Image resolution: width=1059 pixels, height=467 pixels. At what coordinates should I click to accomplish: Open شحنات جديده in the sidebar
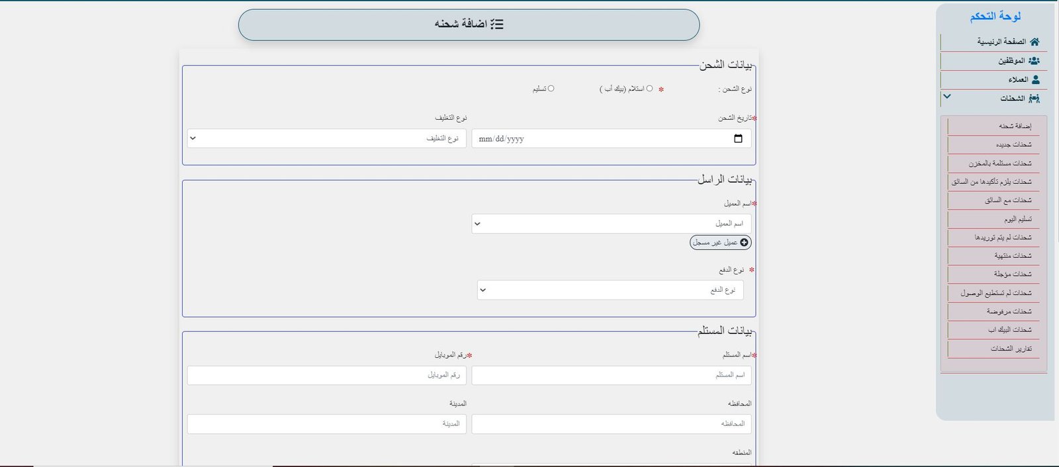(1013, 145)
